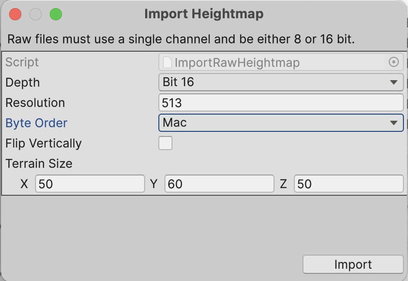Screen dimensions: 408x281
Task: Click the script file icon beside ImportRawHeightmap
Action: [167, 62]
